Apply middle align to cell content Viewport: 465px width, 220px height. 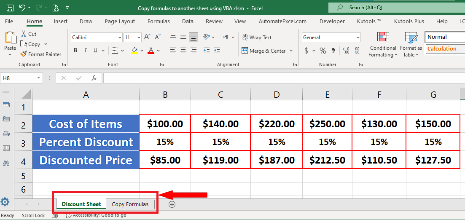[x=183, y=37]
